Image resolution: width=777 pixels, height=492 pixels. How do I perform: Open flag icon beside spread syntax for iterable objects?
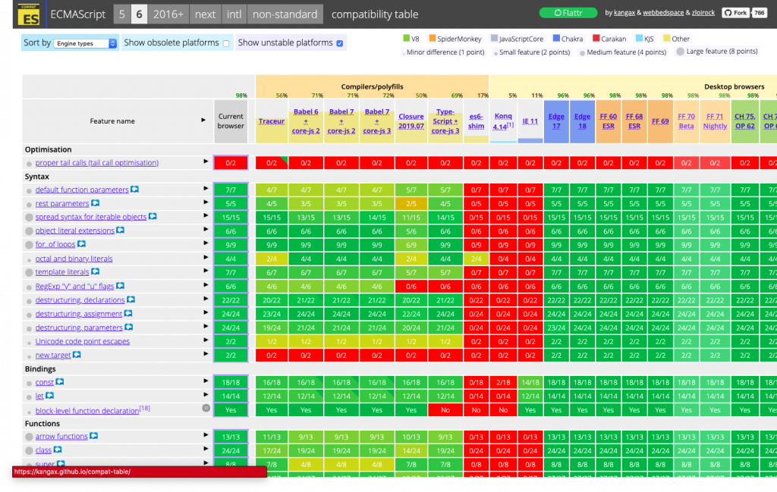pos(153,216)
